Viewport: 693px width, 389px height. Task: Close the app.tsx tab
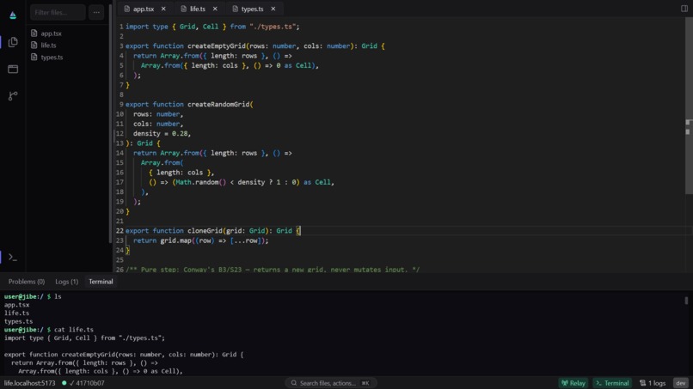pos(163,9)
